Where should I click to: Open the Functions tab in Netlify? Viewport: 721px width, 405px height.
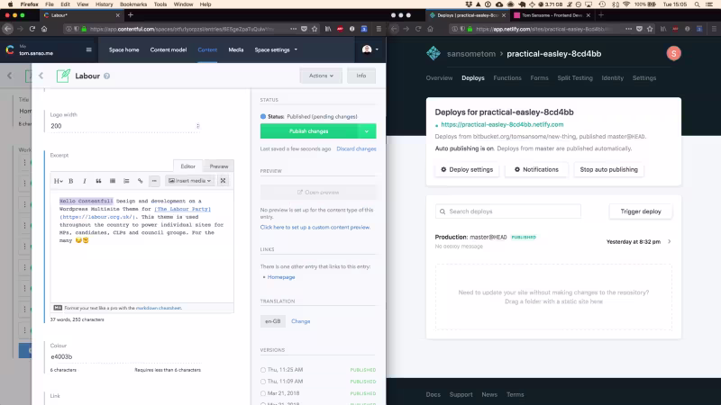pos(507,78)
